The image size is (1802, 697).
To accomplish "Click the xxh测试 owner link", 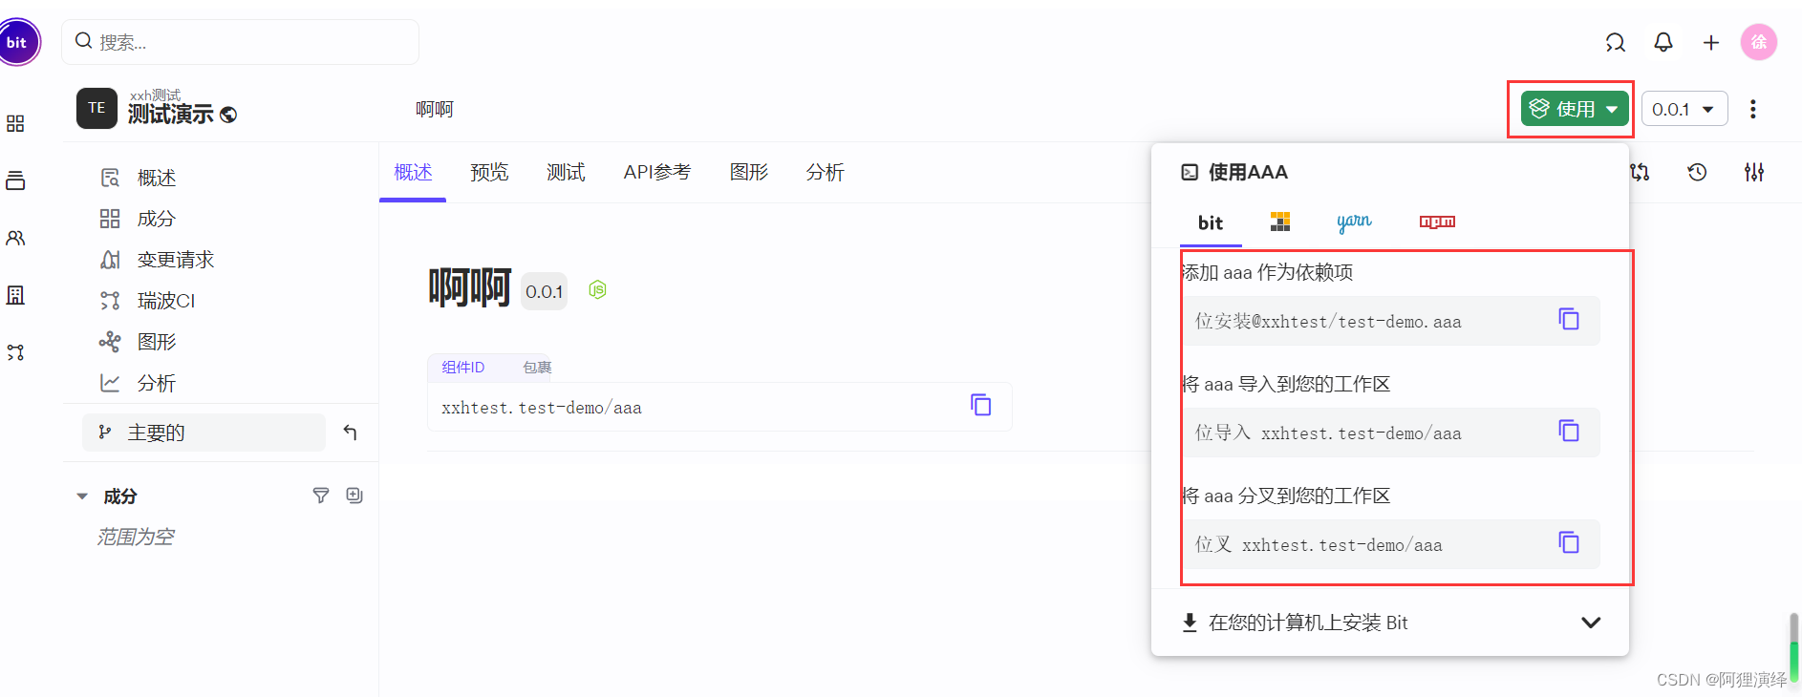I will [x=155, y=95].
